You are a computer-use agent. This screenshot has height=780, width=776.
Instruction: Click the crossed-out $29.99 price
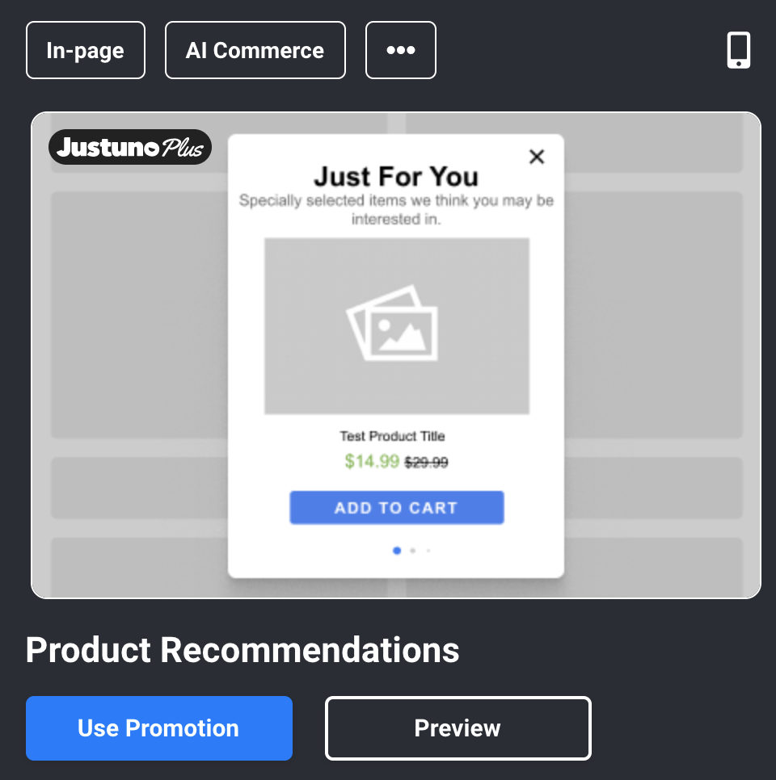427,461
